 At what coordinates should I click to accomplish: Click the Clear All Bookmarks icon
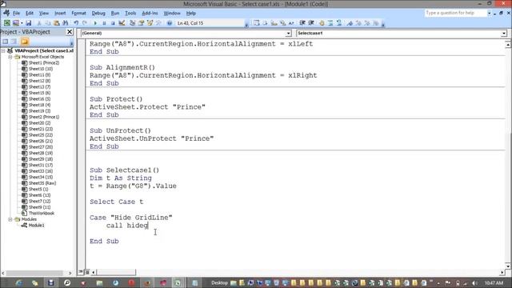click(x=376, y=23)
